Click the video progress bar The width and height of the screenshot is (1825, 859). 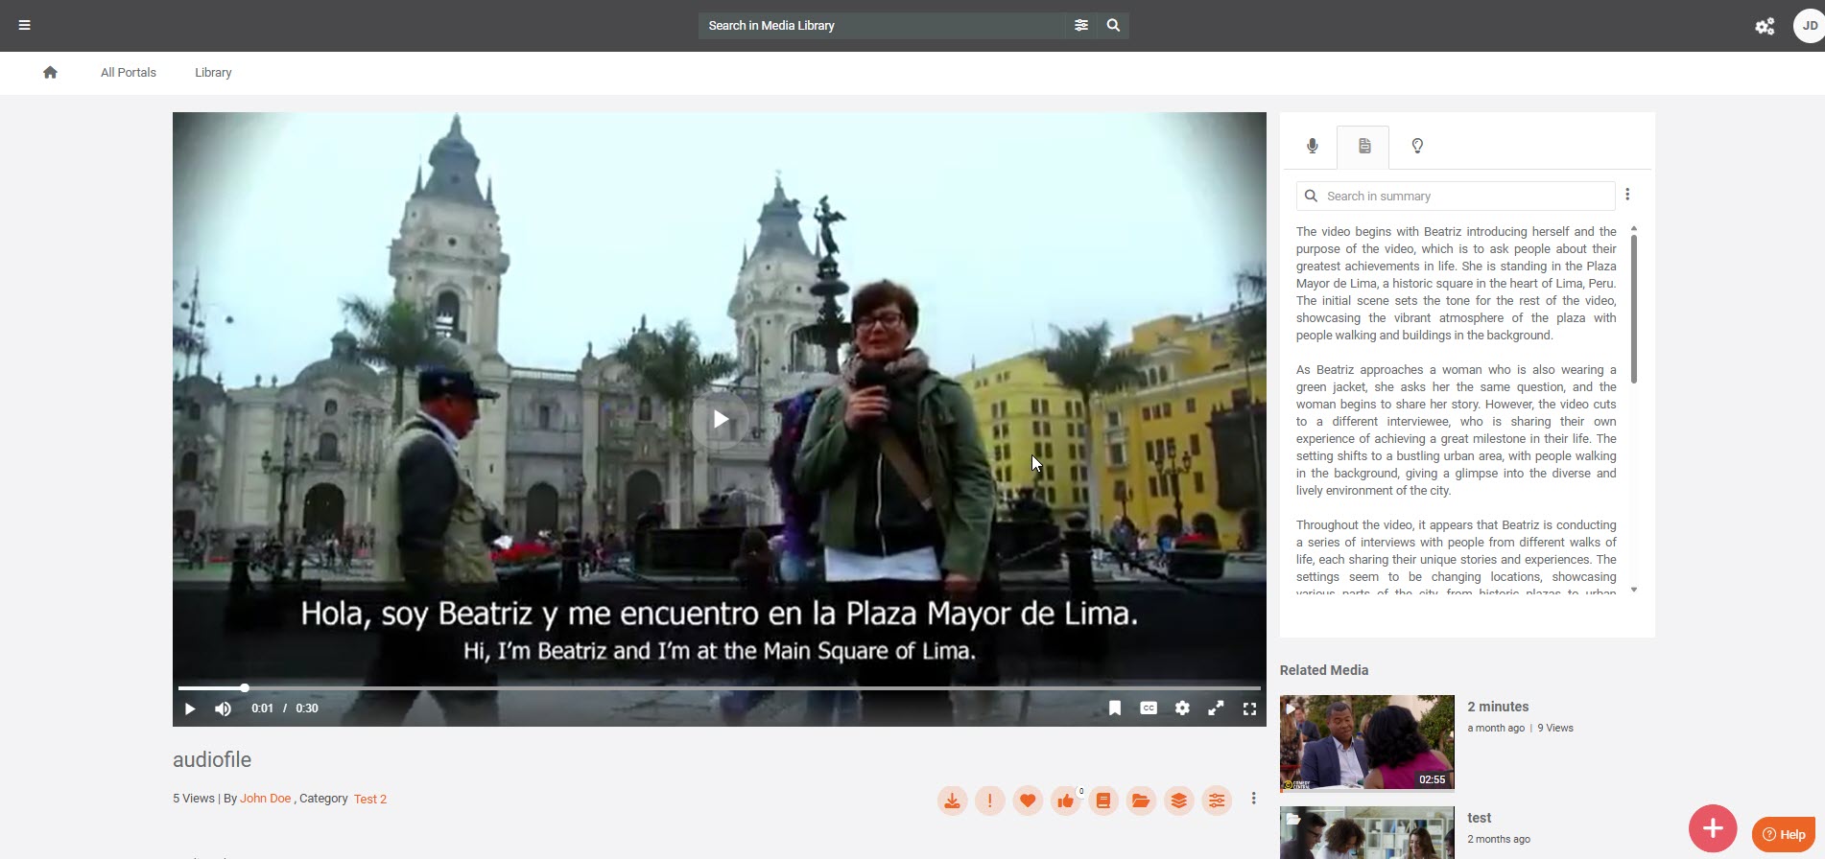tap(720, 688)
